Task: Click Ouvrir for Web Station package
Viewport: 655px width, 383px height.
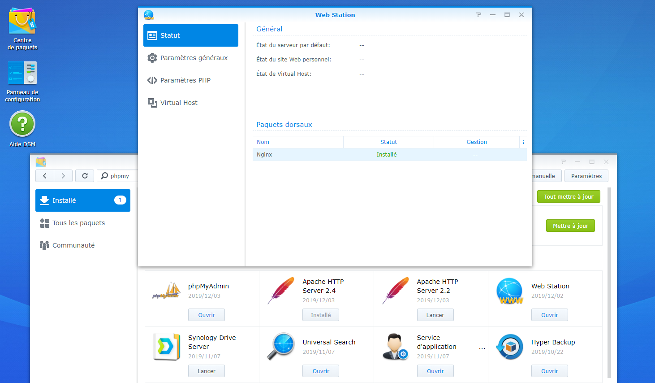Action: [550, 315]
